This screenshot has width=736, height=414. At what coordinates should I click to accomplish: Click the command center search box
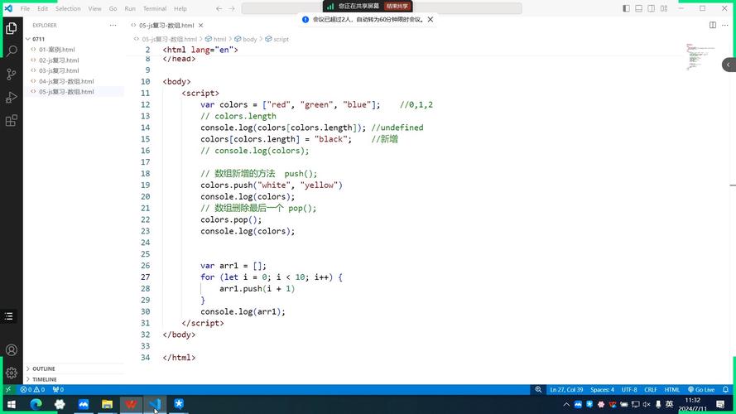click(381, 8)
